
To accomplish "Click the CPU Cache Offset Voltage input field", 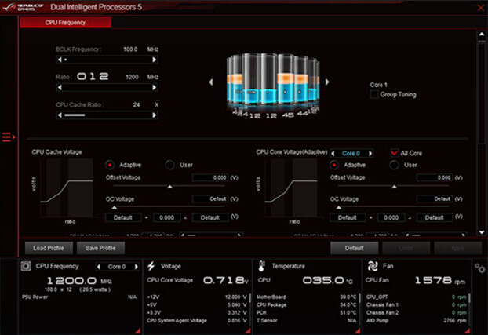I will [210, 178].
